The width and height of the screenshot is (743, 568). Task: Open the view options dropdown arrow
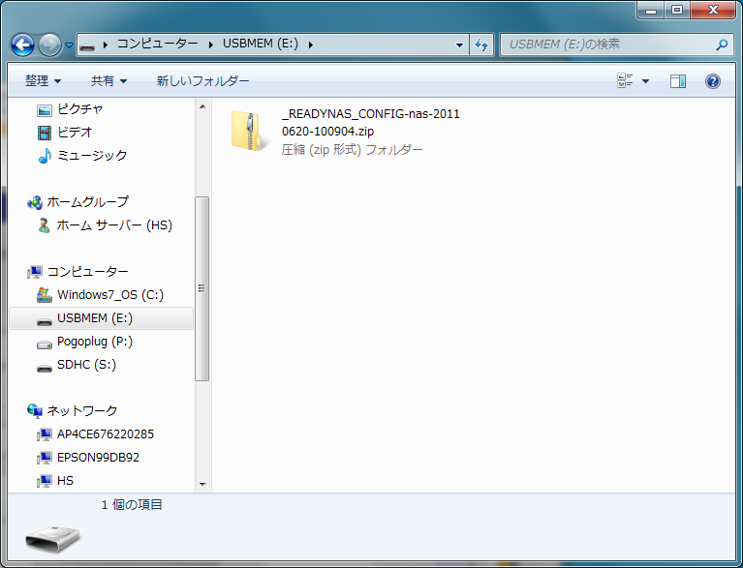[x=646, y=81]
